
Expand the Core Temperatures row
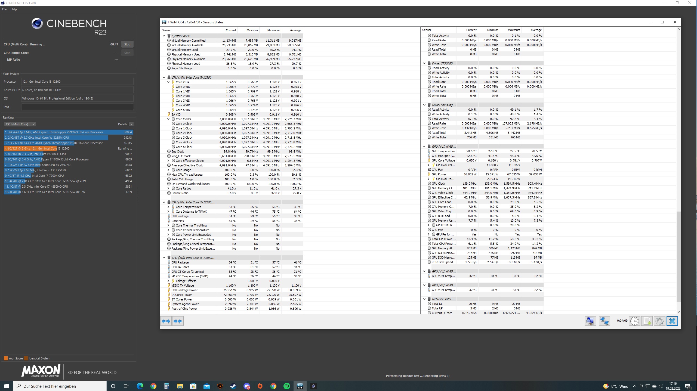point(168,207)
